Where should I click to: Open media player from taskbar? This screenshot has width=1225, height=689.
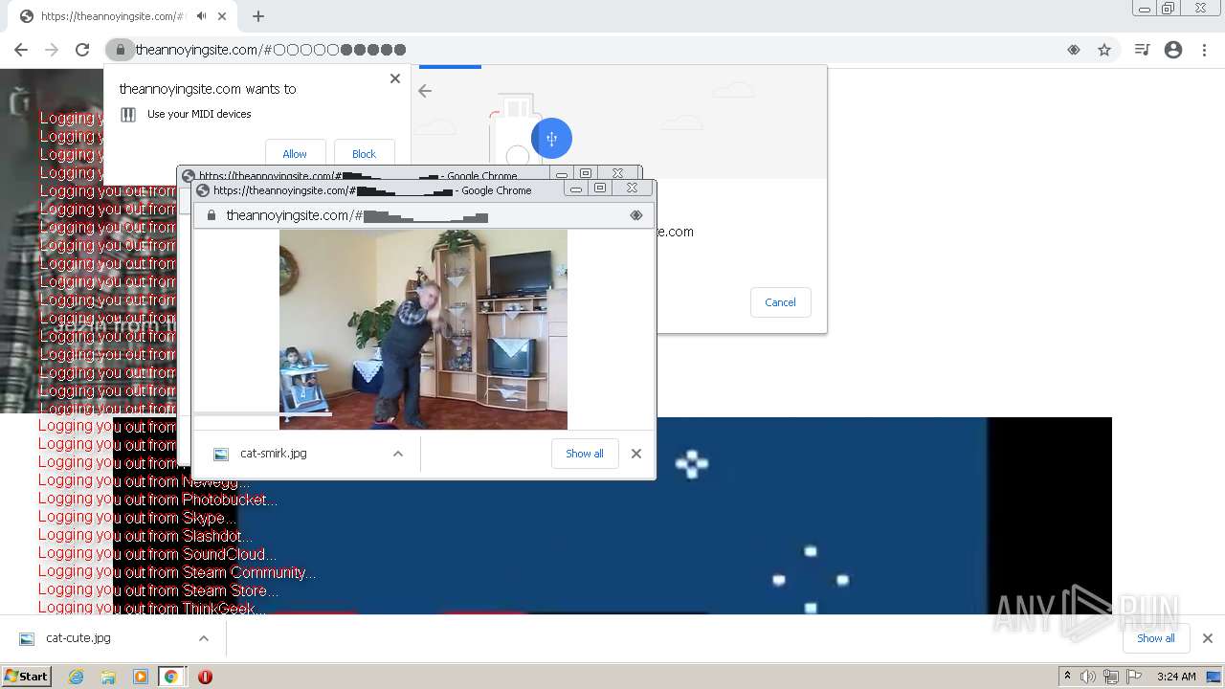click(141, 677)
